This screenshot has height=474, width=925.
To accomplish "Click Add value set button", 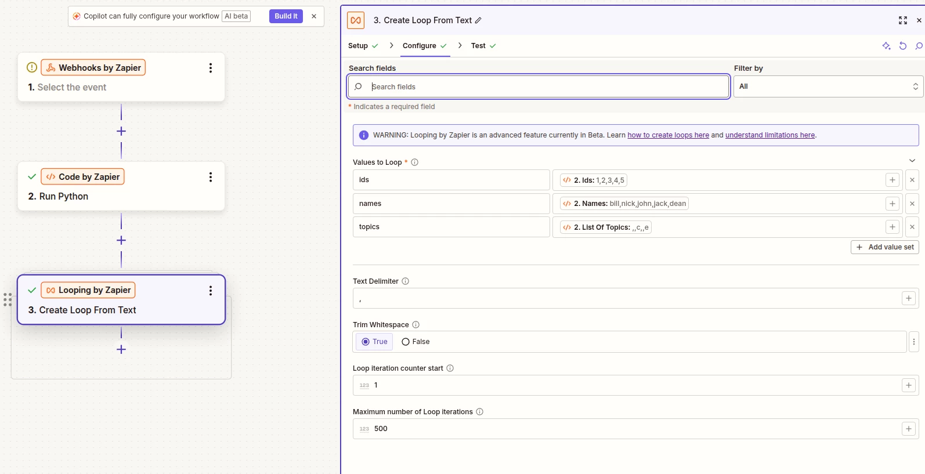I will [x=885, y=247].
